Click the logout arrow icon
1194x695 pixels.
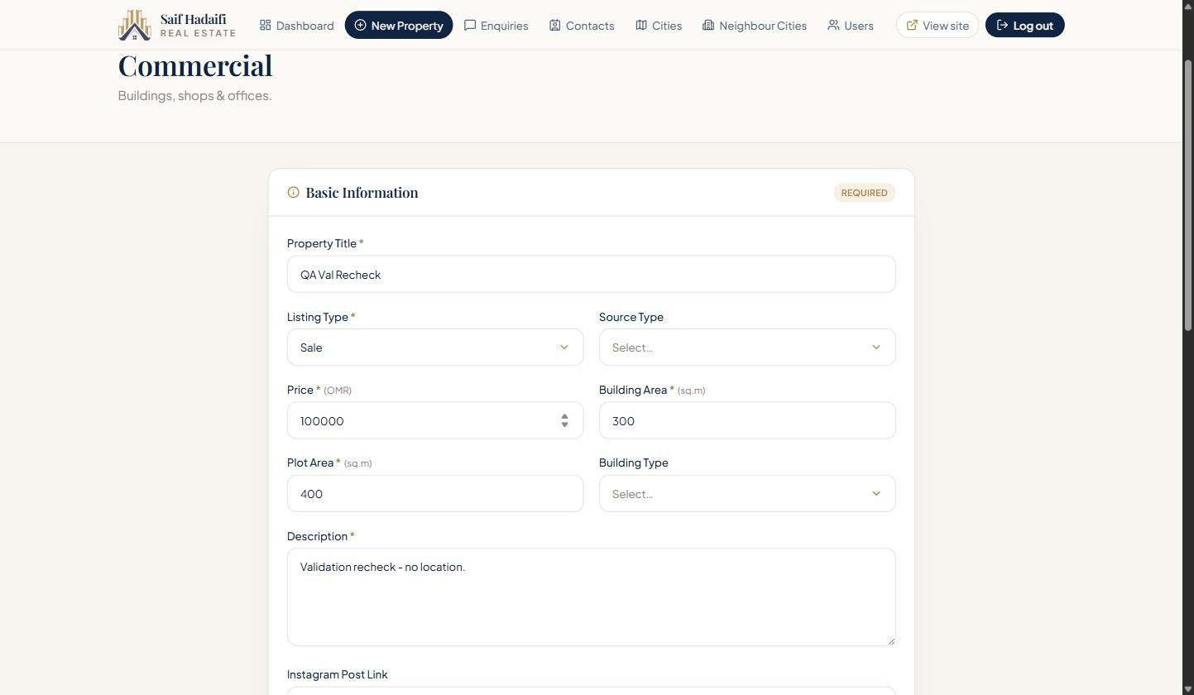(x=1002, y=25)
